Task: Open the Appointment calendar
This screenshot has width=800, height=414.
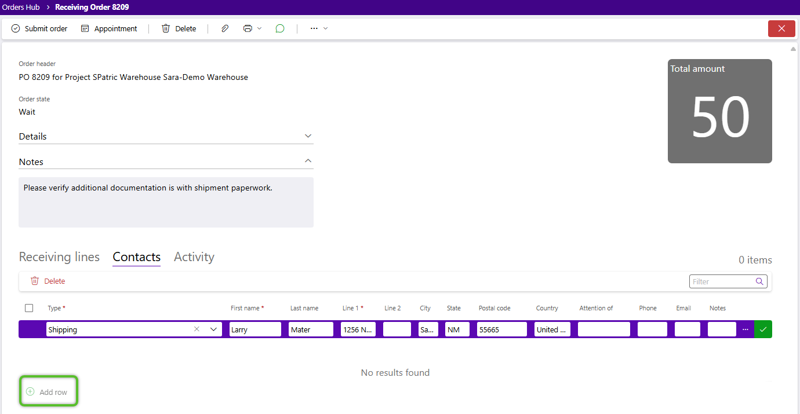Action: coord(109,28)
